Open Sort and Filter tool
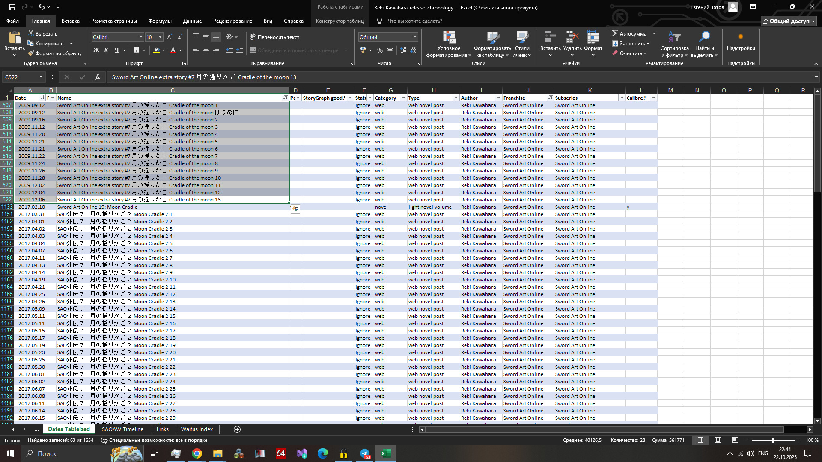822x462 pixels. tap(674, 38)
